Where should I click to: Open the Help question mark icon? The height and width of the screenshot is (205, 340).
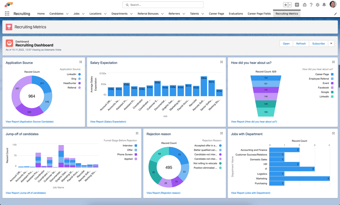[x=311, y=5]
